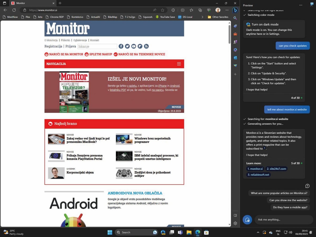Open Browser essentials heart icon
The height and width of the screenshot is (237, 316).
209,10
